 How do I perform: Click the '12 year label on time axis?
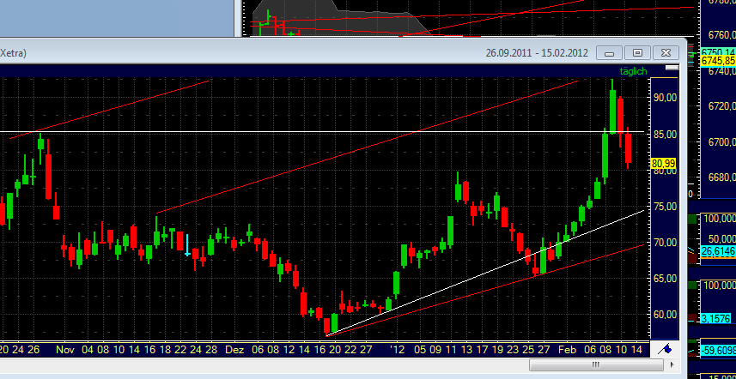tap(397, 350)
